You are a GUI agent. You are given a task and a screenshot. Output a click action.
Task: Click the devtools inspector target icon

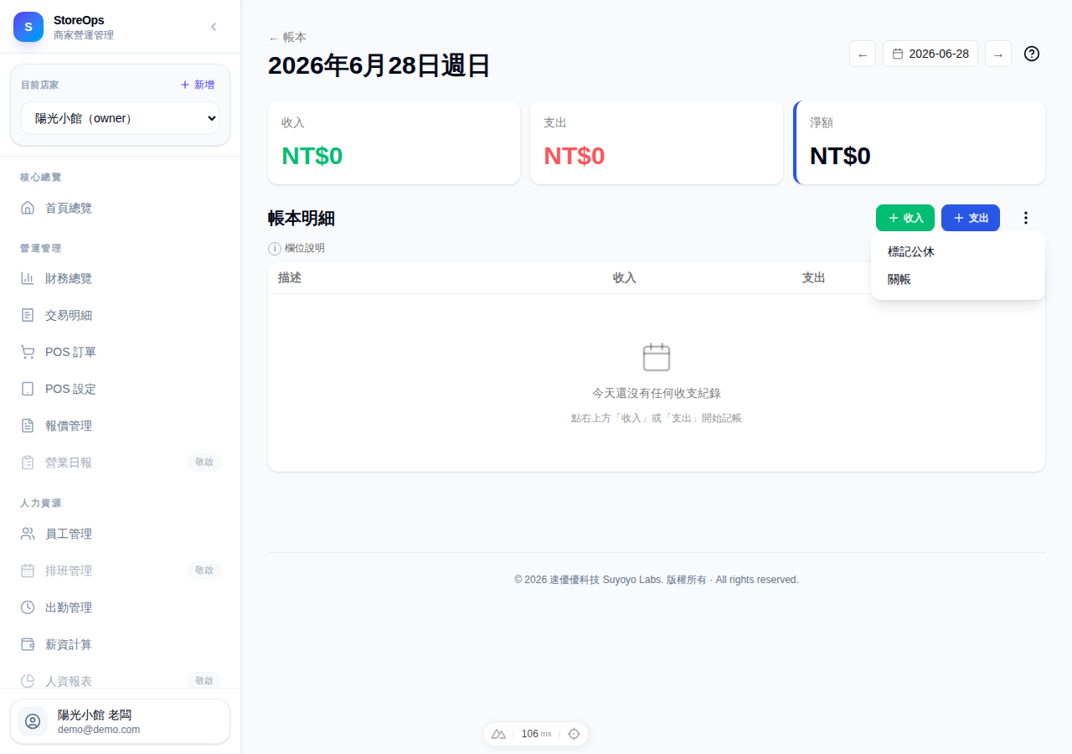(x=574, y=734)
